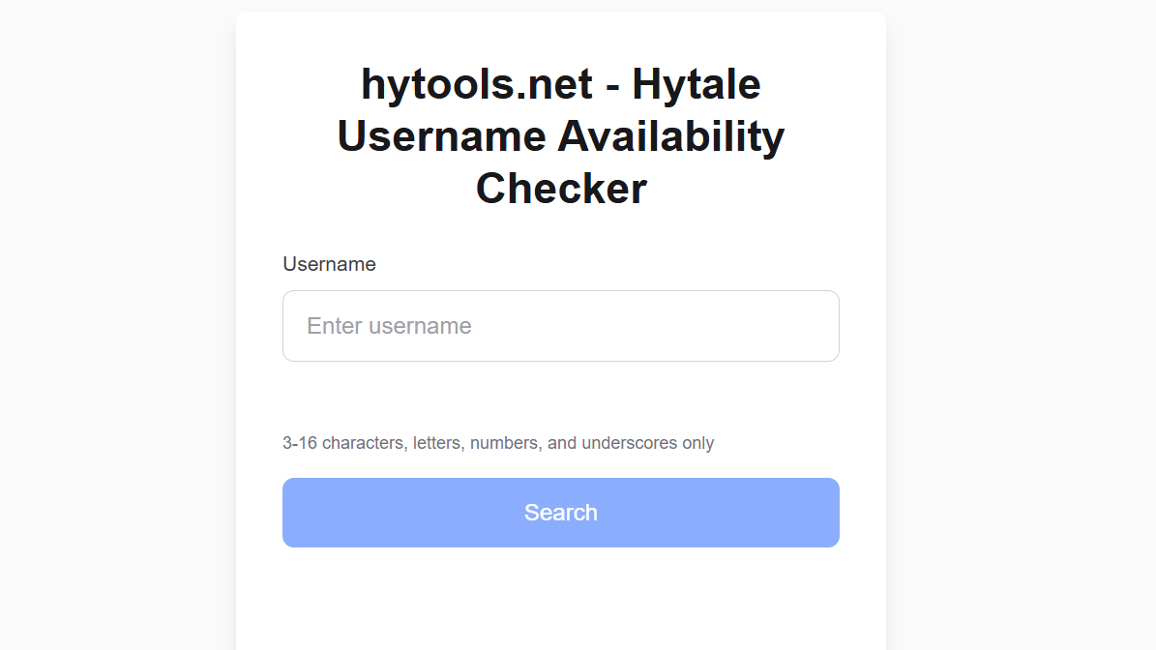
Task: Click the 3-16 characters hint text
Action: [497, 443]
